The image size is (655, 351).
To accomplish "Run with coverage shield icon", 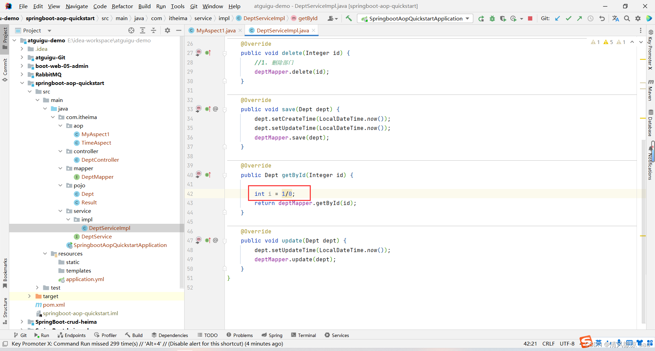I will click(503, 18).
